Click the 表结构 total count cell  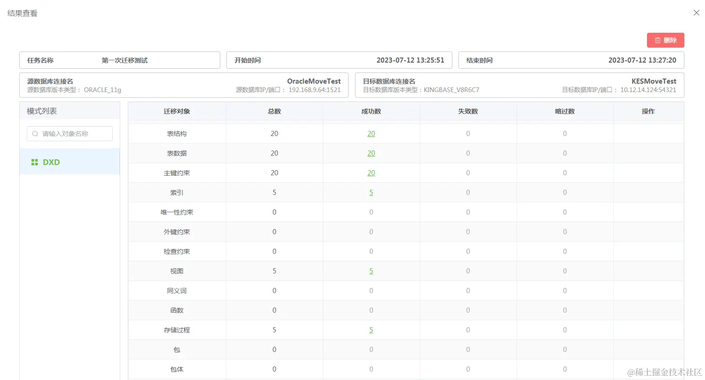click(x=274, y=134)
